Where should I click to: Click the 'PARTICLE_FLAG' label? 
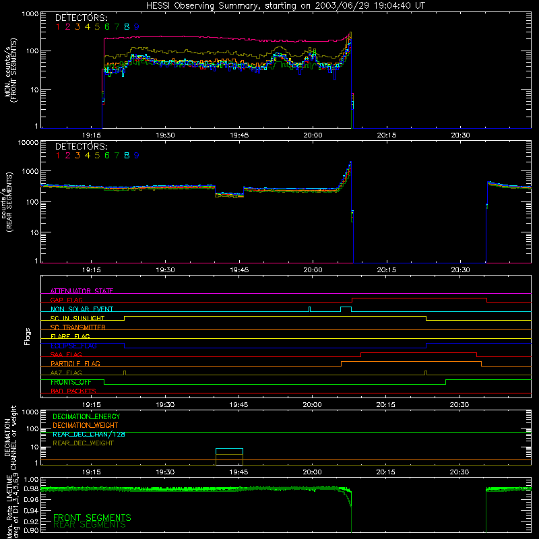click(75, 363)
